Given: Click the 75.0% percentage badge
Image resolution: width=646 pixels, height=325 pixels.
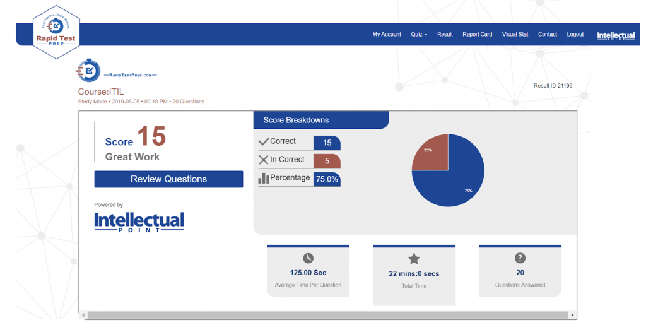Looking at the screenshot, I should [327, 179].
